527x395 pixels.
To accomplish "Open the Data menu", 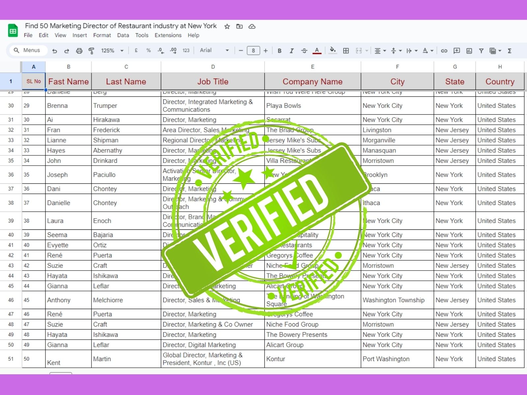I will coord(123,35).
